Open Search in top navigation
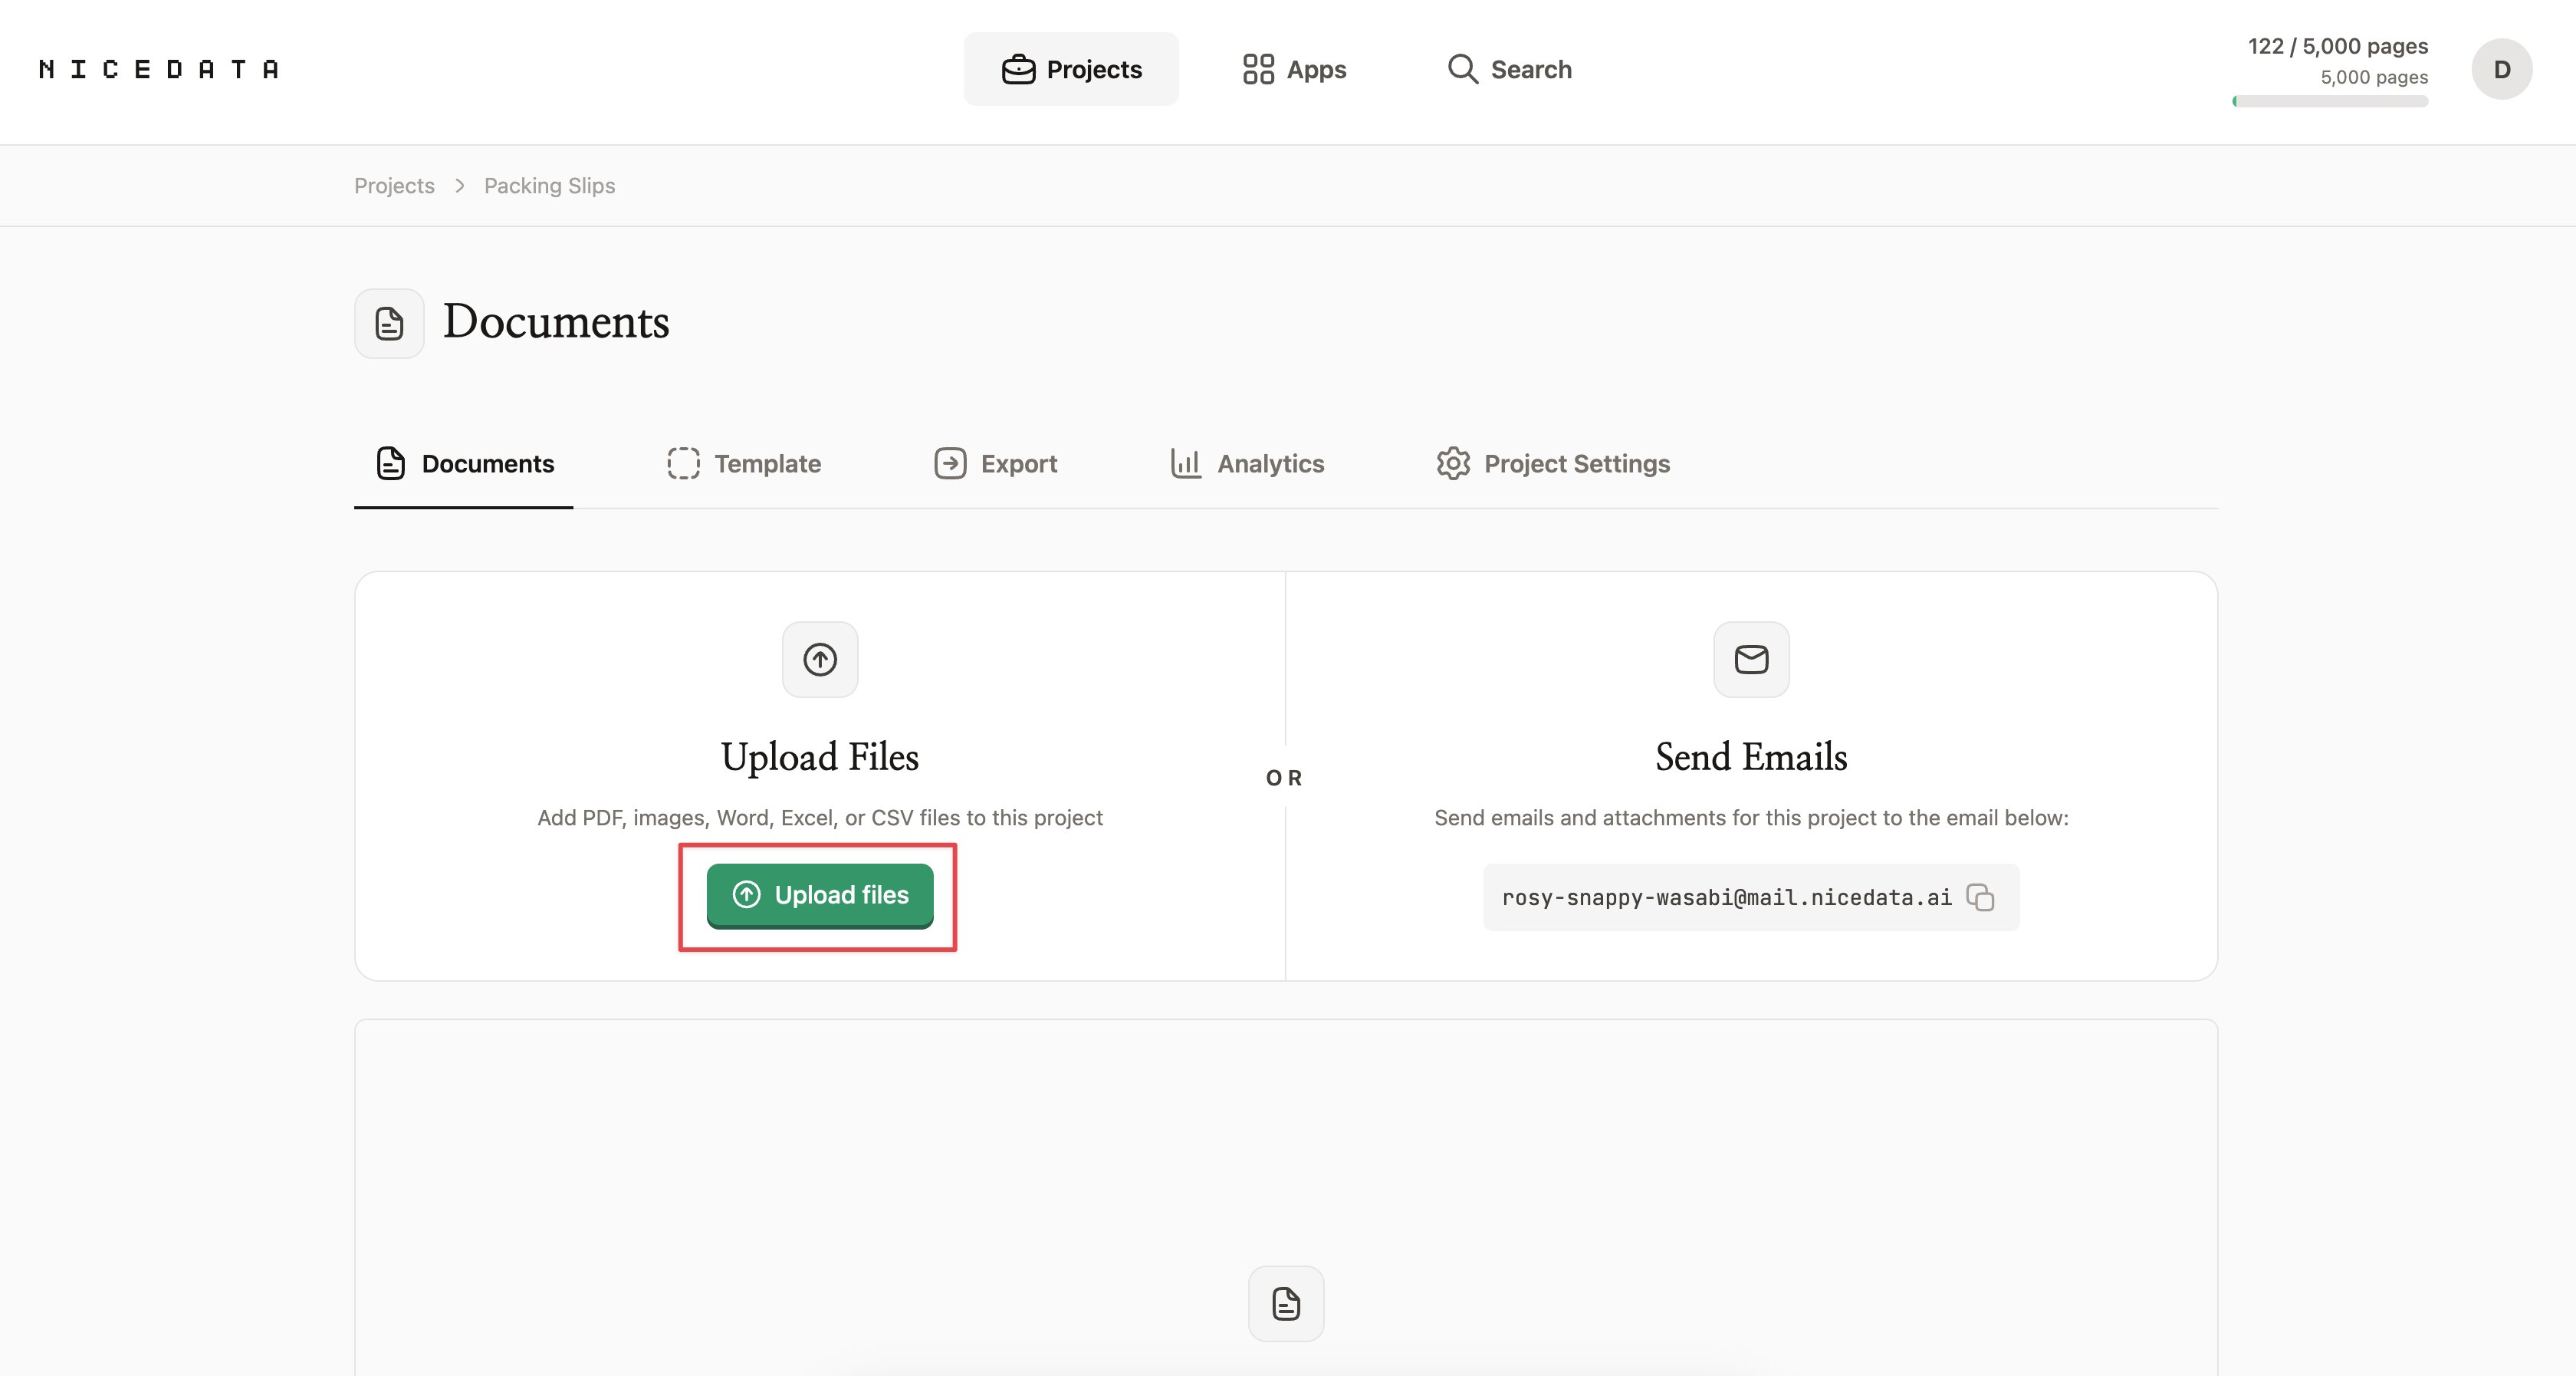The height and width of the screenshot is (1376, 2576). coord(1509,69)
